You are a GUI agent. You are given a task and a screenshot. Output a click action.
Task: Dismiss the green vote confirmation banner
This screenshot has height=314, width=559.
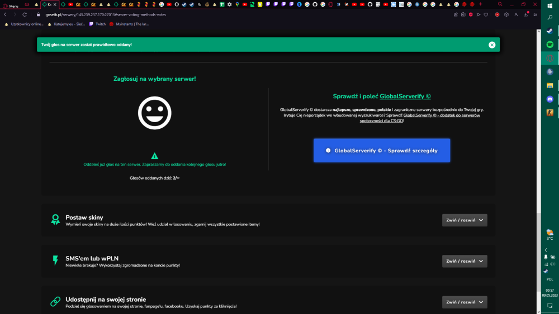(x=491, y=45)
